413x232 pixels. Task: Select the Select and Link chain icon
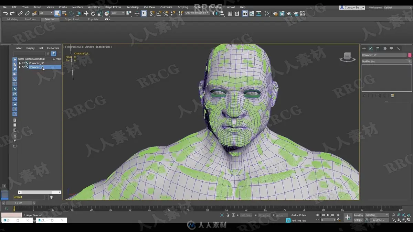coord(20,13)
